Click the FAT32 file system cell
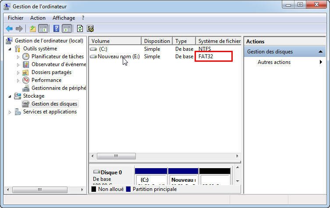This screenshot has height=208, width=330. point(213,56)
